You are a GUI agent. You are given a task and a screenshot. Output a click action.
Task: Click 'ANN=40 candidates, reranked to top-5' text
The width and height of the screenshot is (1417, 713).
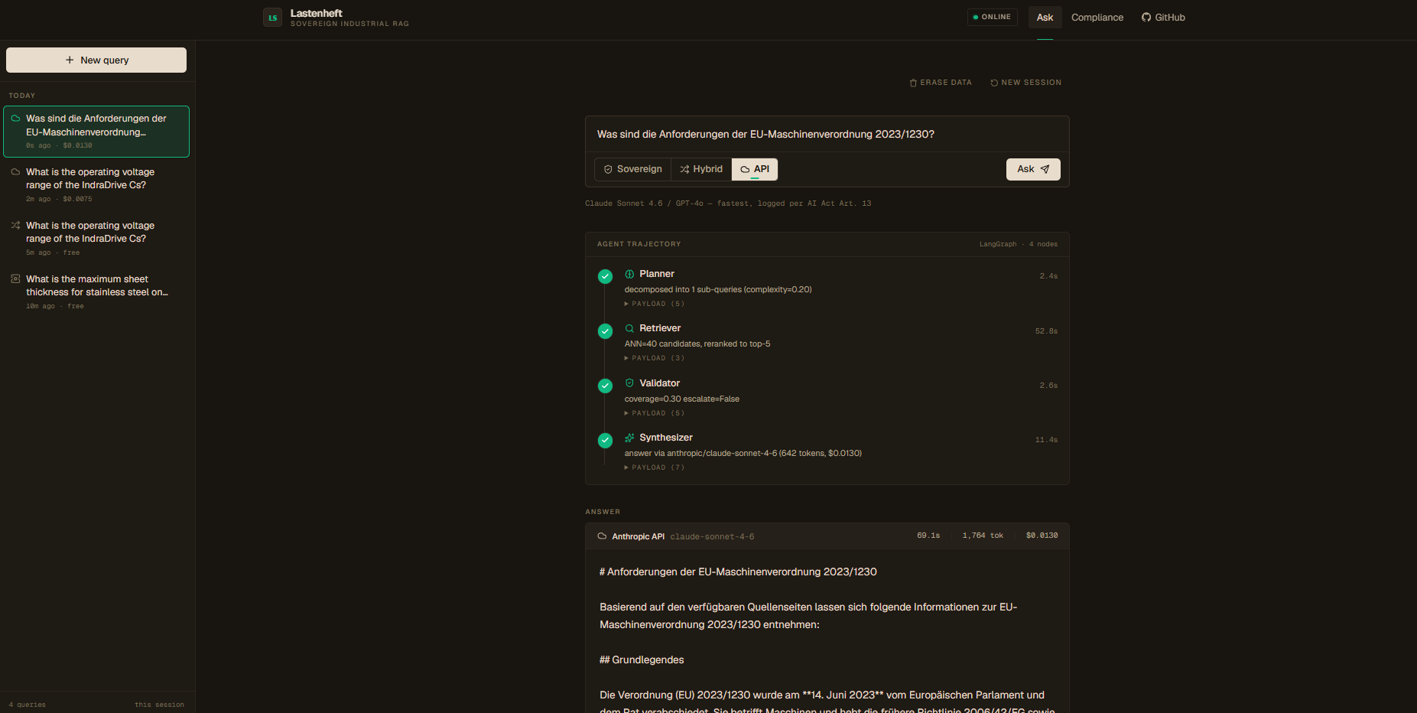pyautogui.click(x=697, y=344)
